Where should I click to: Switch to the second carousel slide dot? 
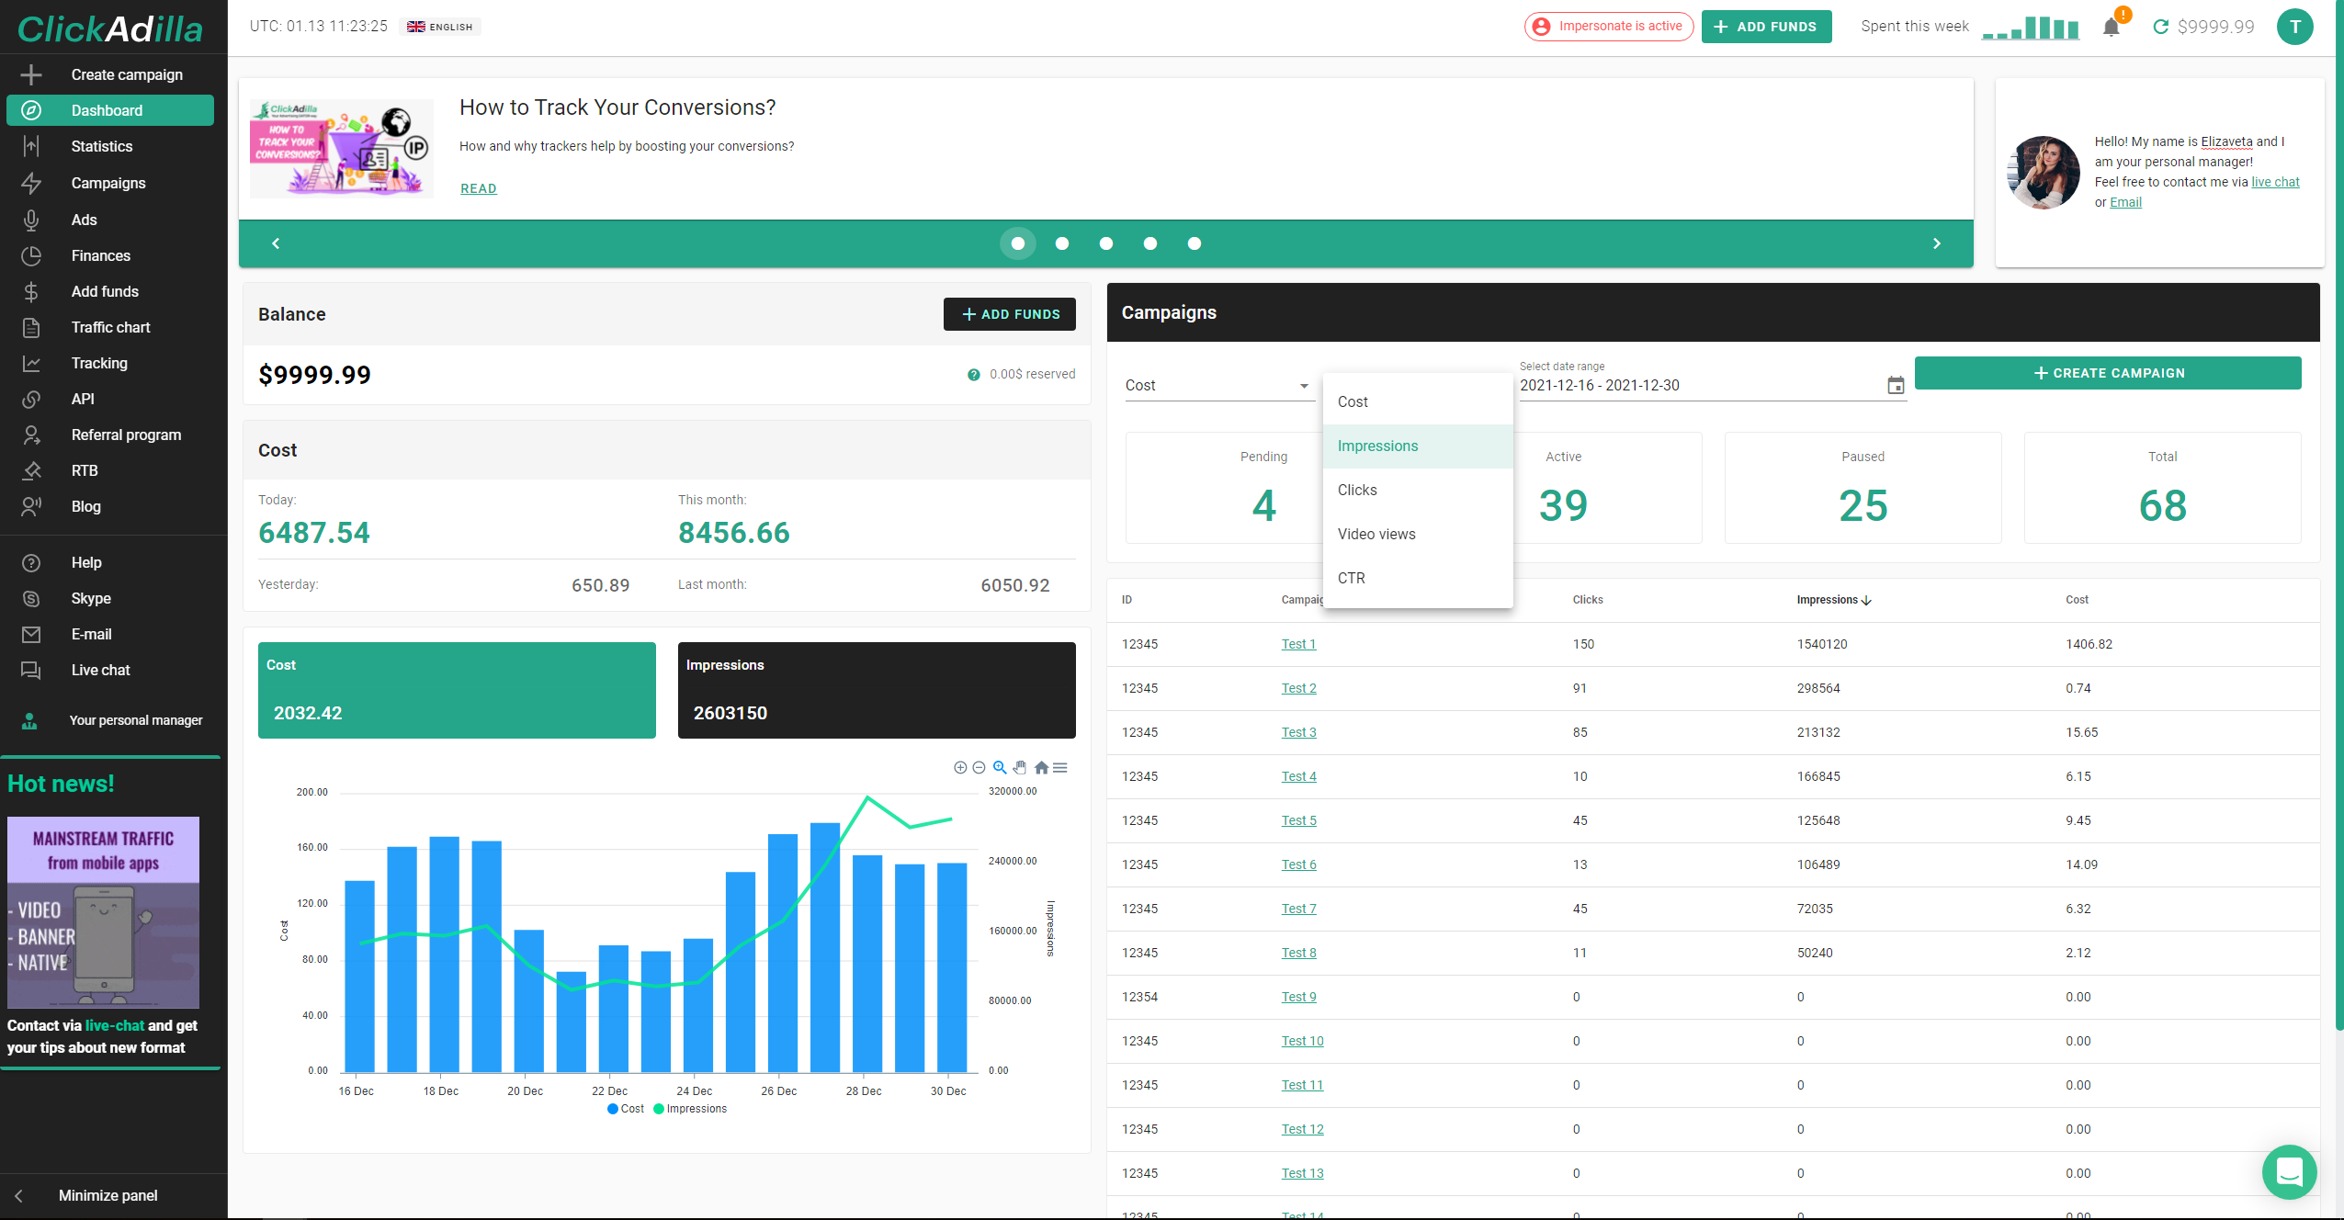point(1062,243)
